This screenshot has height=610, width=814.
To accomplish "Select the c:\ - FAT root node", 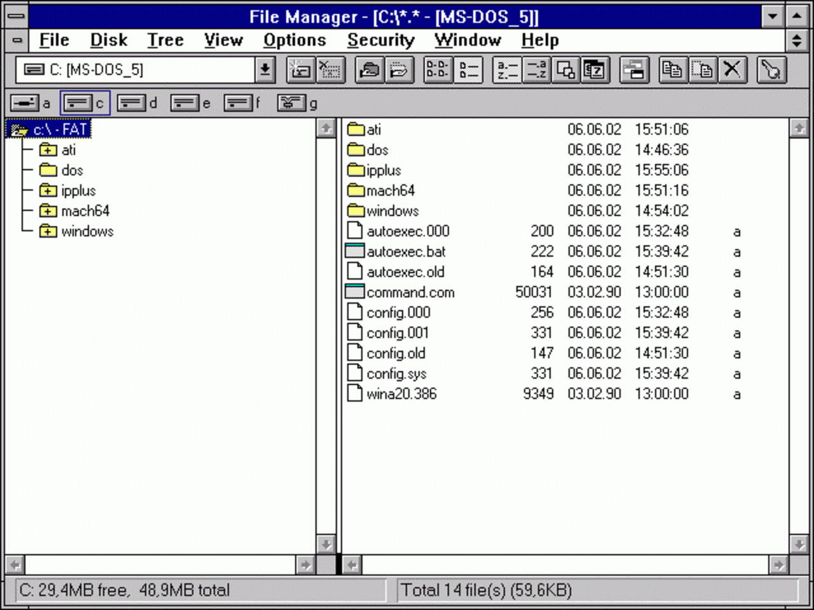I will pyautogui.click(x=50, y=130).
